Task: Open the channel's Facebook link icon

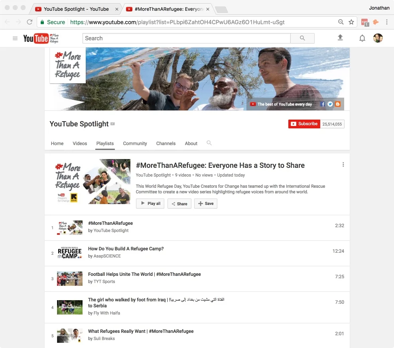Action: [323, 104]
